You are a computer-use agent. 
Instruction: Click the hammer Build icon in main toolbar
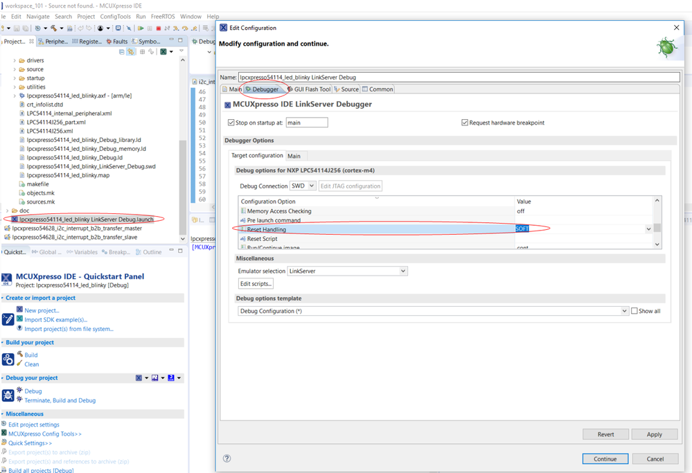tap(53, 28)
